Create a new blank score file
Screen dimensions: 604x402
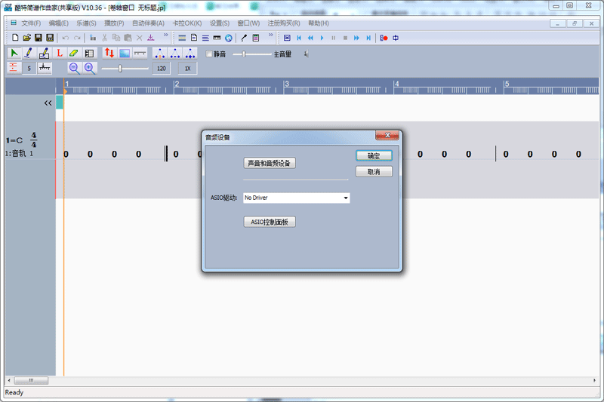pos(15,38)
